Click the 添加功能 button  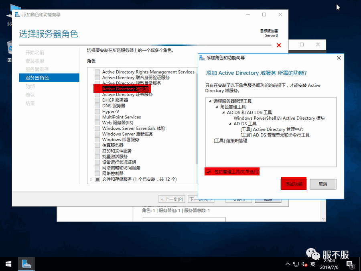pyautogui.click(x=294, y=184)
